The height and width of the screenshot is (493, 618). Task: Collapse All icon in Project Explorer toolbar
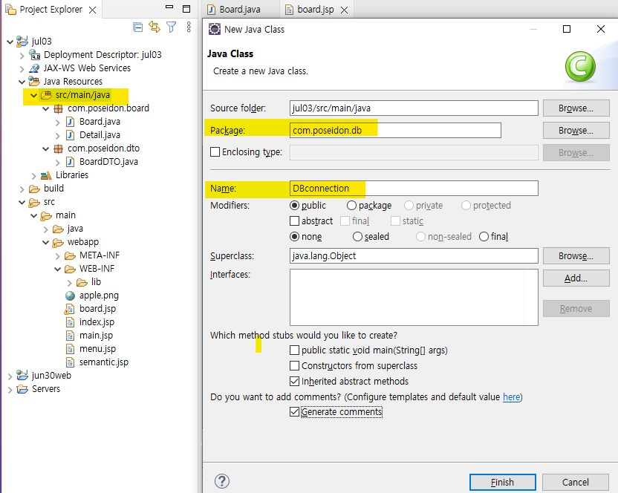(x=137, y=27)
